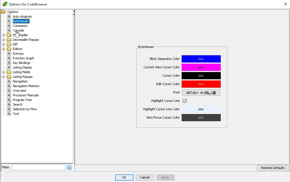
Task: Click the Diff folder icon
Action: point(9,44)
